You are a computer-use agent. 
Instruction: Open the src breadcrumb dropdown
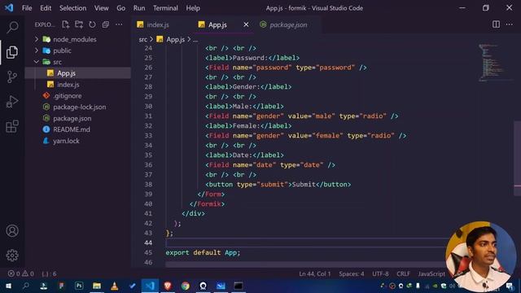pyautogui.click(x=143, y=40)
